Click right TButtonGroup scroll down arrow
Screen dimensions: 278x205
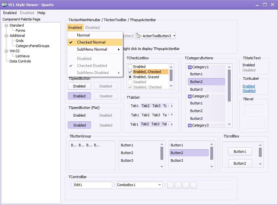click(x=212, y=167)
